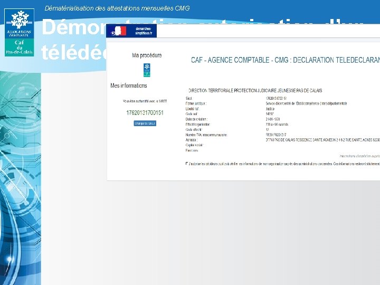Click the green SIRET number 17620131700151
Screen dimensions: 380x285
[145, 113]
